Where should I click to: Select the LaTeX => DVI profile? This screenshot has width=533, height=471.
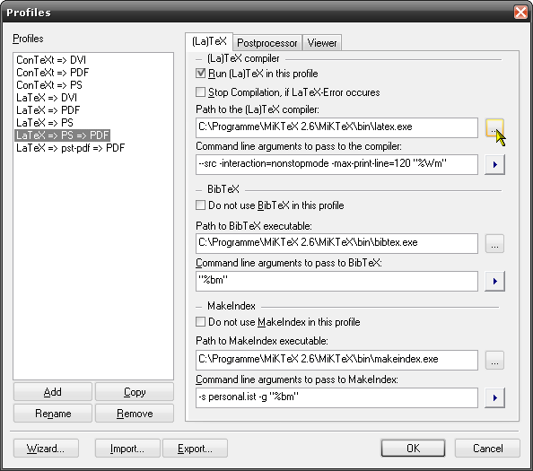coord(47,98)
